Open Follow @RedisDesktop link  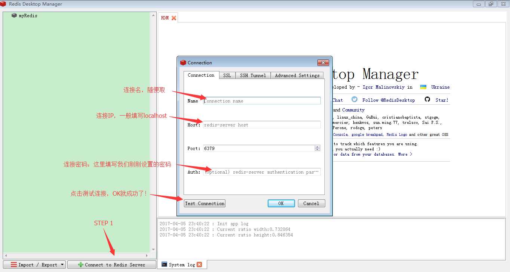[x=388, y=100]
